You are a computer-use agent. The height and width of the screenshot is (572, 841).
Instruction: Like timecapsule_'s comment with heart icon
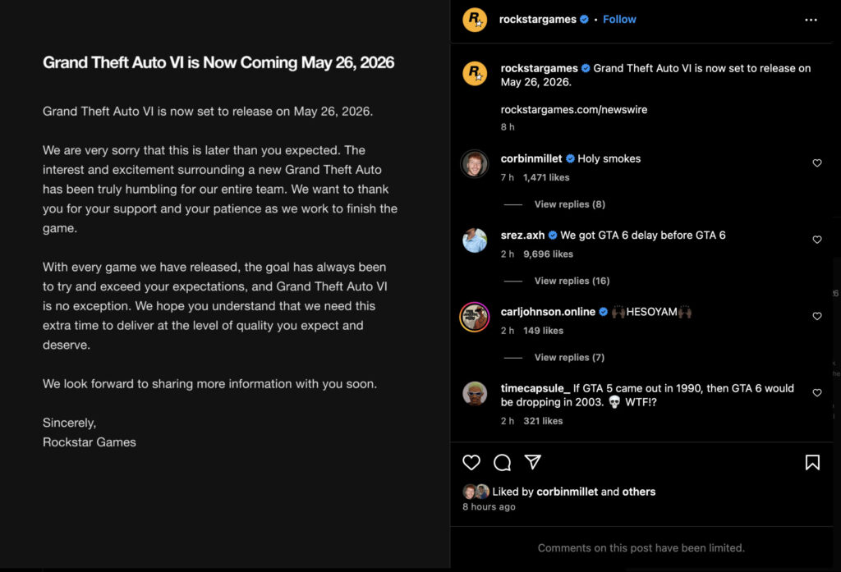pos(817,393)
